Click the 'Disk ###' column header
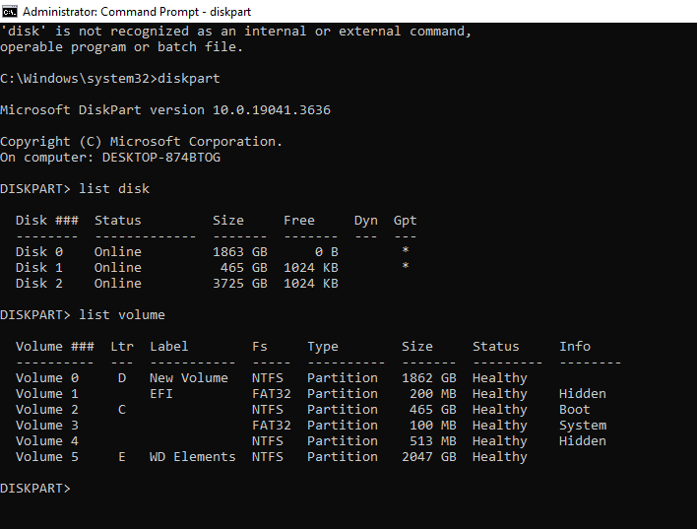697x529 pixels. [x=47, y=221]
